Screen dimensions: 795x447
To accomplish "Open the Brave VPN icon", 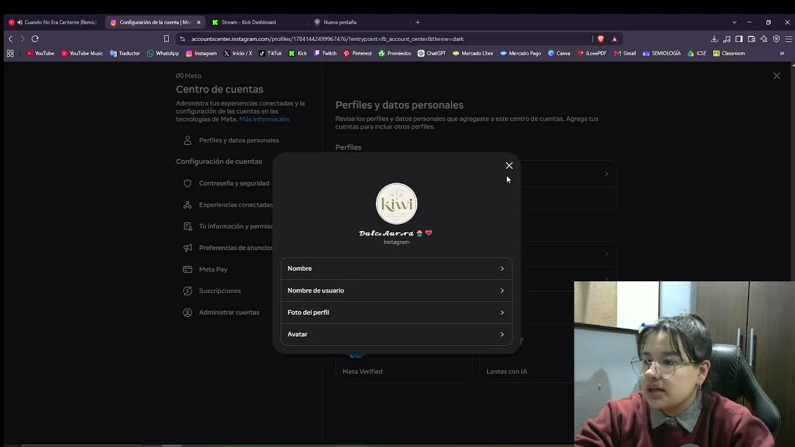I will click(x=776, y=39).
